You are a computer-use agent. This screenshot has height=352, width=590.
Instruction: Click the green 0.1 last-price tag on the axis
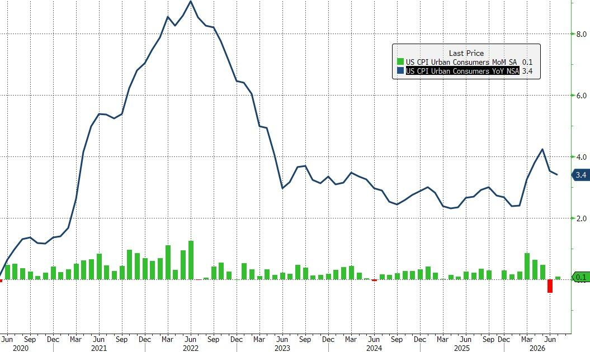pyautogui.click(x=580, y=278)
